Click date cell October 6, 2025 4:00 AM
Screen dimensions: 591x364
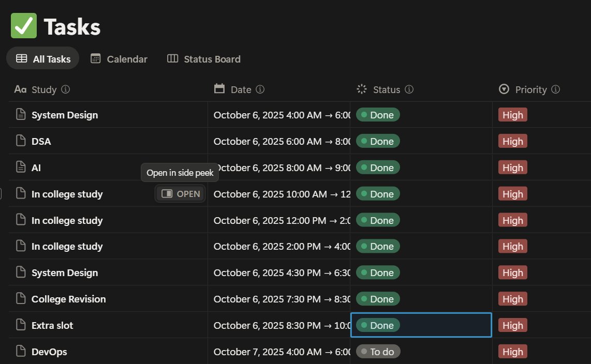(279, 115)
